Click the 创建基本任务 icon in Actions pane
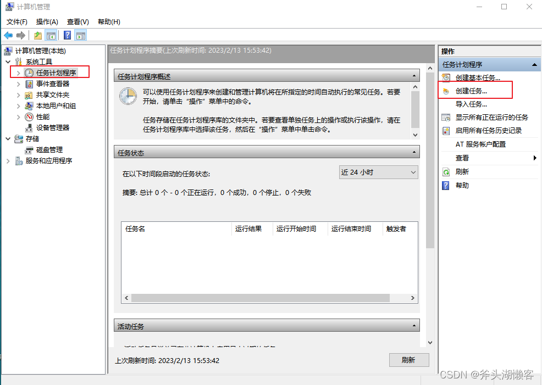Image resolution: width=542 pixels, height=385 pixels. (x=445, y=77)
